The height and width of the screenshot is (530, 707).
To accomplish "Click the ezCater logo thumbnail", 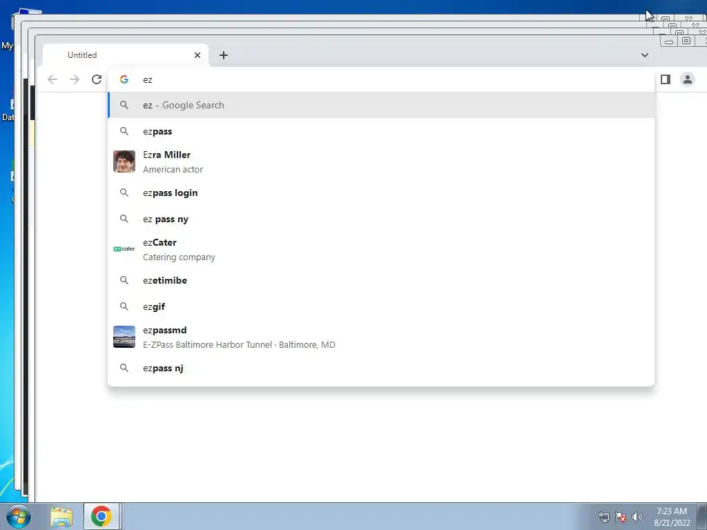I will (124, 248).
